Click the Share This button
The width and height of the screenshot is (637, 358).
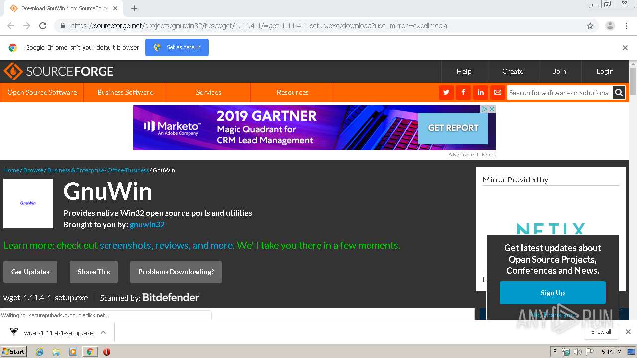[x=94, y=272]
